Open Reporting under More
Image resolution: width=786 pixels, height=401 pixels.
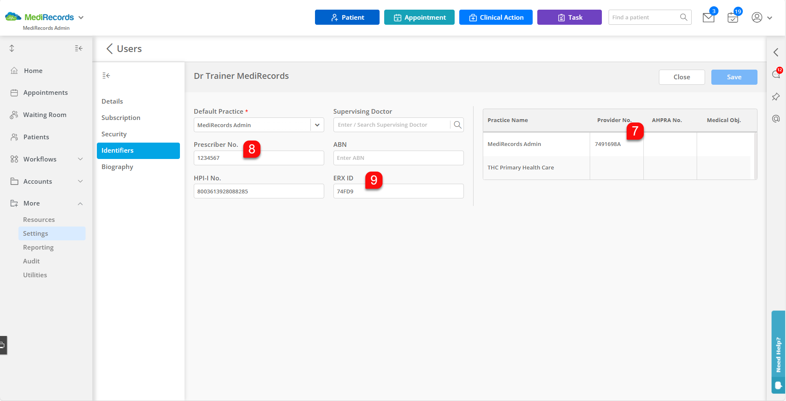(x=38, y=247)
